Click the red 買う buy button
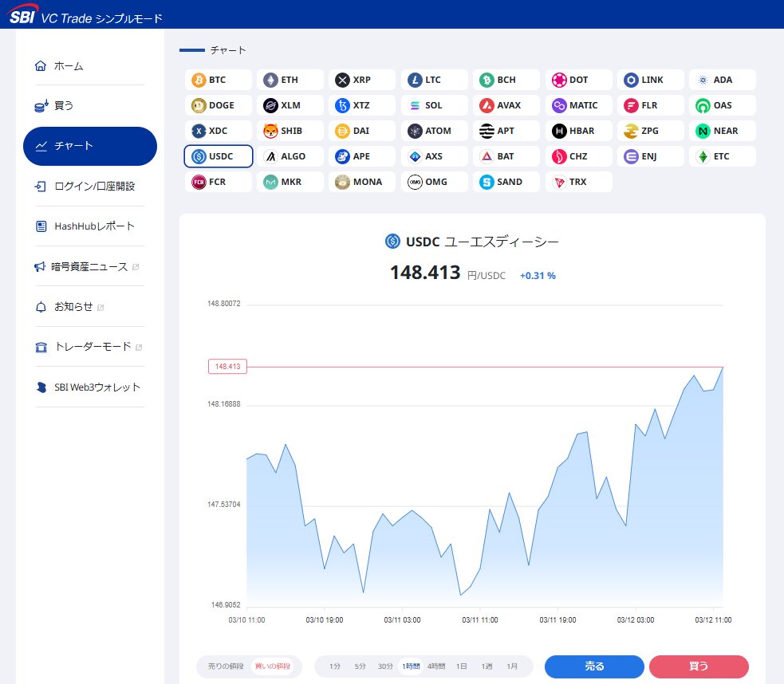Screen dimensions: 784x684 tap(699, 666)
